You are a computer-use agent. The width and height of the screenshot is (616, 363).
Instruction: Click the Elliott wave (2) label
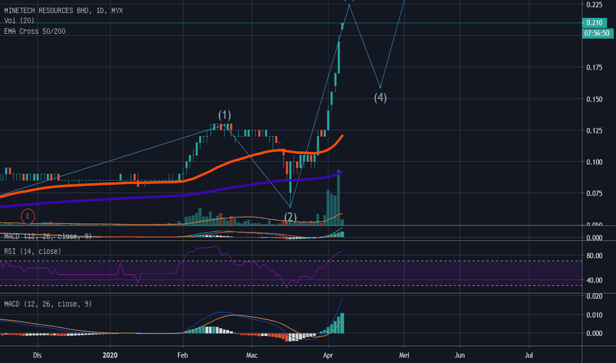click(290, 217)
